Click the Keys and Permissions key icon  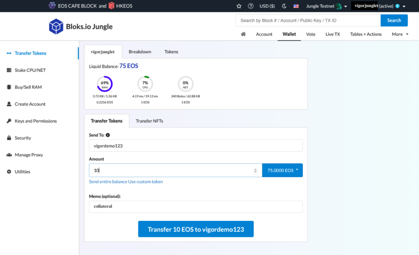pos(9,121)
